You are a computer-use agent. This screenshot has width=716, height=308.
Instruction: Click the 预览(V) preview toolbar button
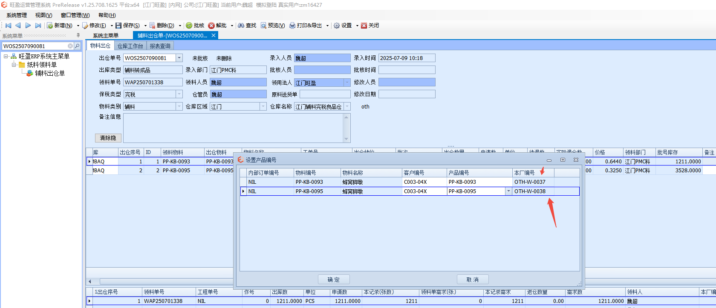pyautogui.click(x=273, y=26)
